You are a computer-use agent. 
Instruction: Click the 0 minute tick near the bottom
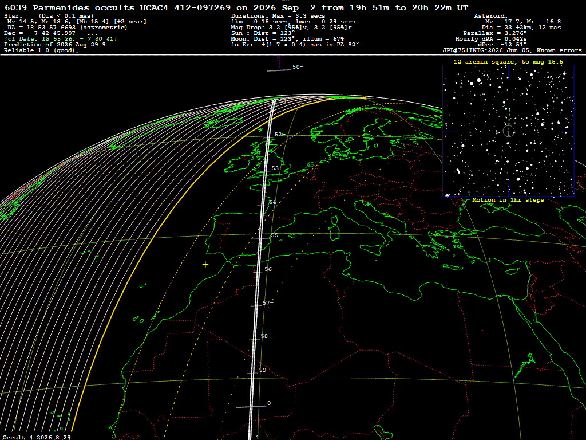(269, 403)
